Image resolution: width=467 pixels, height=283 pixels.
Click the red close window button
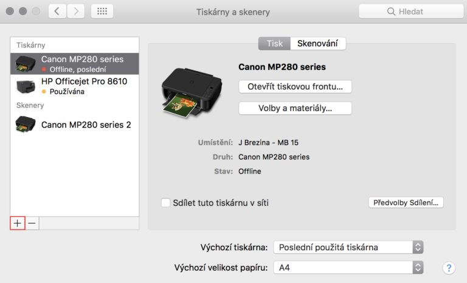pyautogui.click(x=10, y=12)
